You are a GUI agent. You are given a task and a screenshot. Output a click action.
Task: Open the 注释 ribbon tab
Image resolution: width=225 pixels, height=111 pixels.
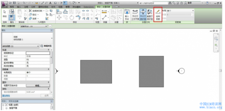(26, 7)
